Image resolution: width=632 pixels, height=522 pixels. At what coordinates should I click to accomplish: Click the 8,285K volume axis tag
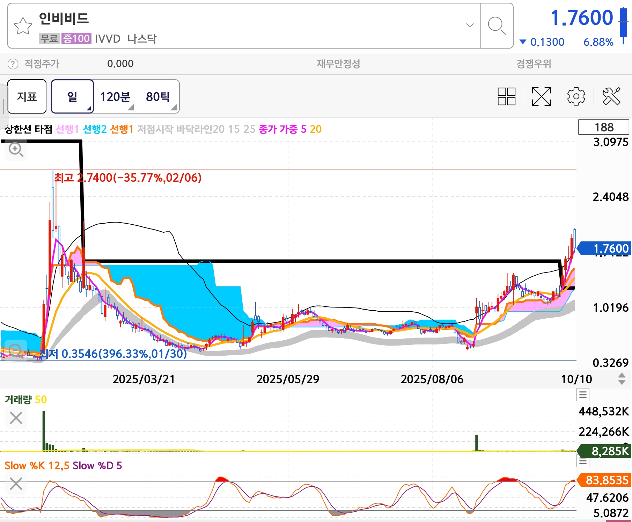(604, 451)
